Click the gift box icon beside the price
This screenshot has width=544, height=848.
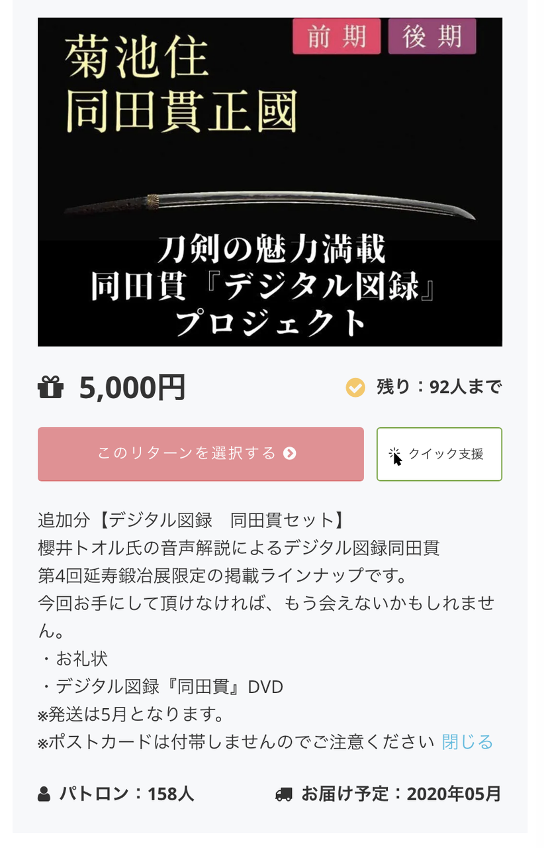pyautogui.click(x=50, y=388)
